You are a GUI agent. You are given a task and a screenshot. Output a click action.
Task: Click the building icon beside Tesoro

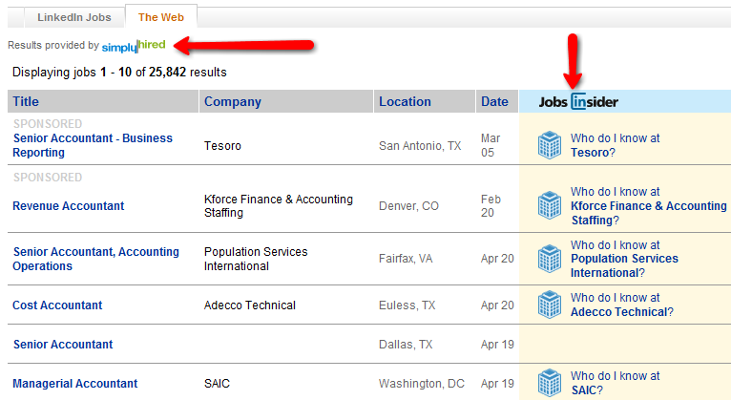click(549, 145)
